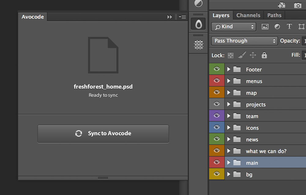Screen dimensions: 306x195
Task: Click the Fill value field
Action: point(304,55)
